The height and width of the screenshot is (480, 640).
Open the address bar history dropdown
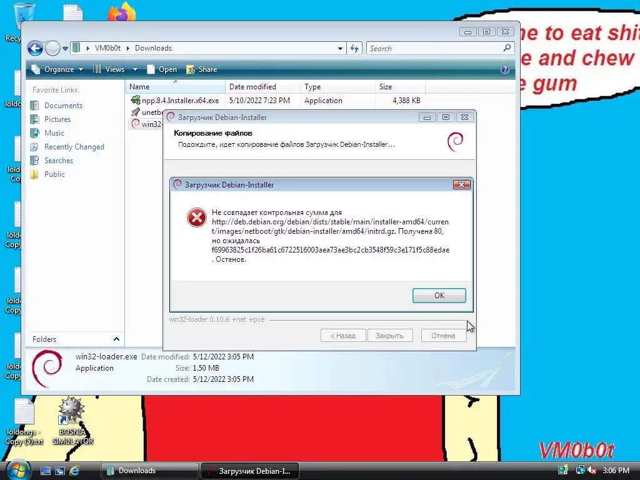pos(340,49)
